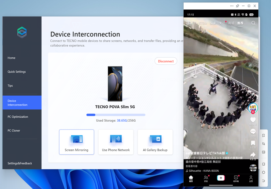Open the Screen Mirroring card
Image resolution: width=271 pixels, height=189 pixels.
point(76,142)
